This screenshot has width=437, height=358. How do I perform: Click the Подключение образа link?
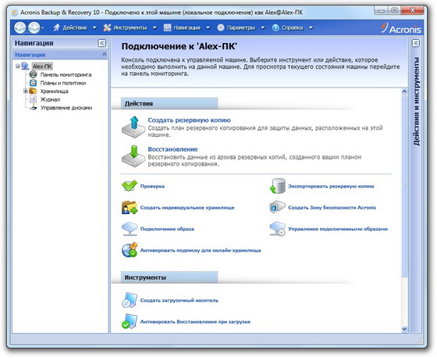coord(167,229)
